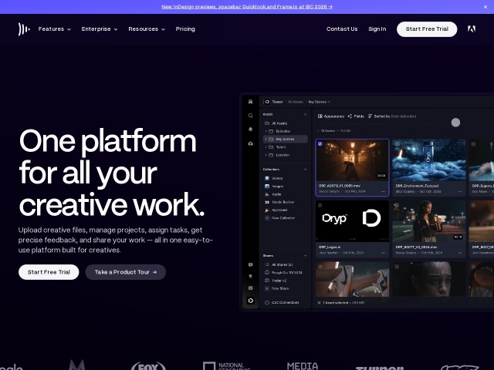
Task: Check the DRP_Supers card checkbox
Action: coord(473,144)
